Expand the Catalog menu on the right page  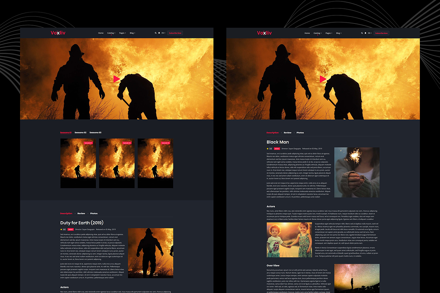pyautogui.click(x=318, y=33)
